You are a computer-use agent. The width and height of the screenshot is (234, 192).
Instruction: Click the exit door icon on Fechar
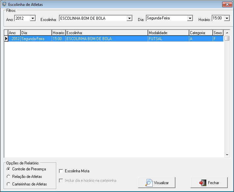[x=203, y=183]
